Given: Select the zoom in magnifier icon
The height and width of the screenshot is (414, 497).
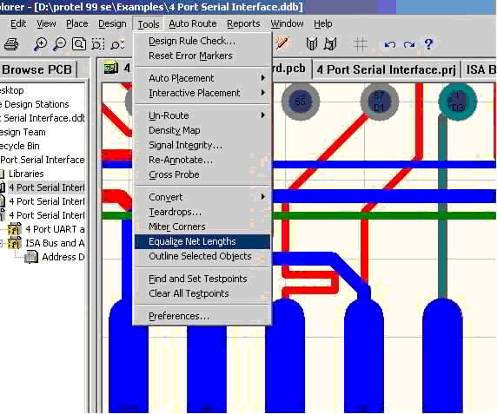Looking at the screenshot, I should pos(40,44).
